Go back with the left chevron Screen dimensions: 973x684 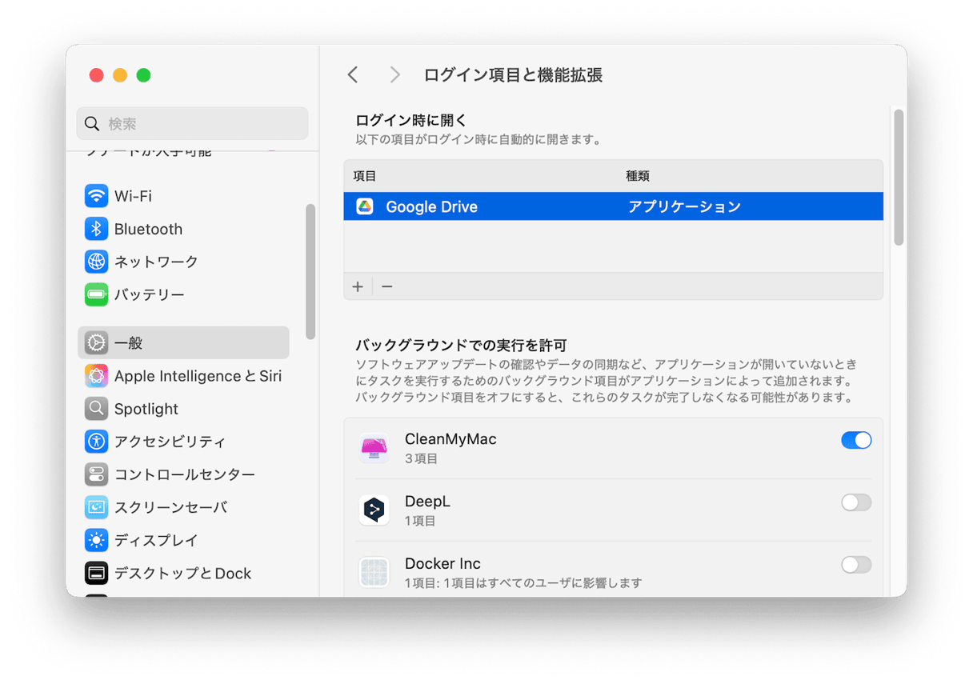tap(353, 75)
